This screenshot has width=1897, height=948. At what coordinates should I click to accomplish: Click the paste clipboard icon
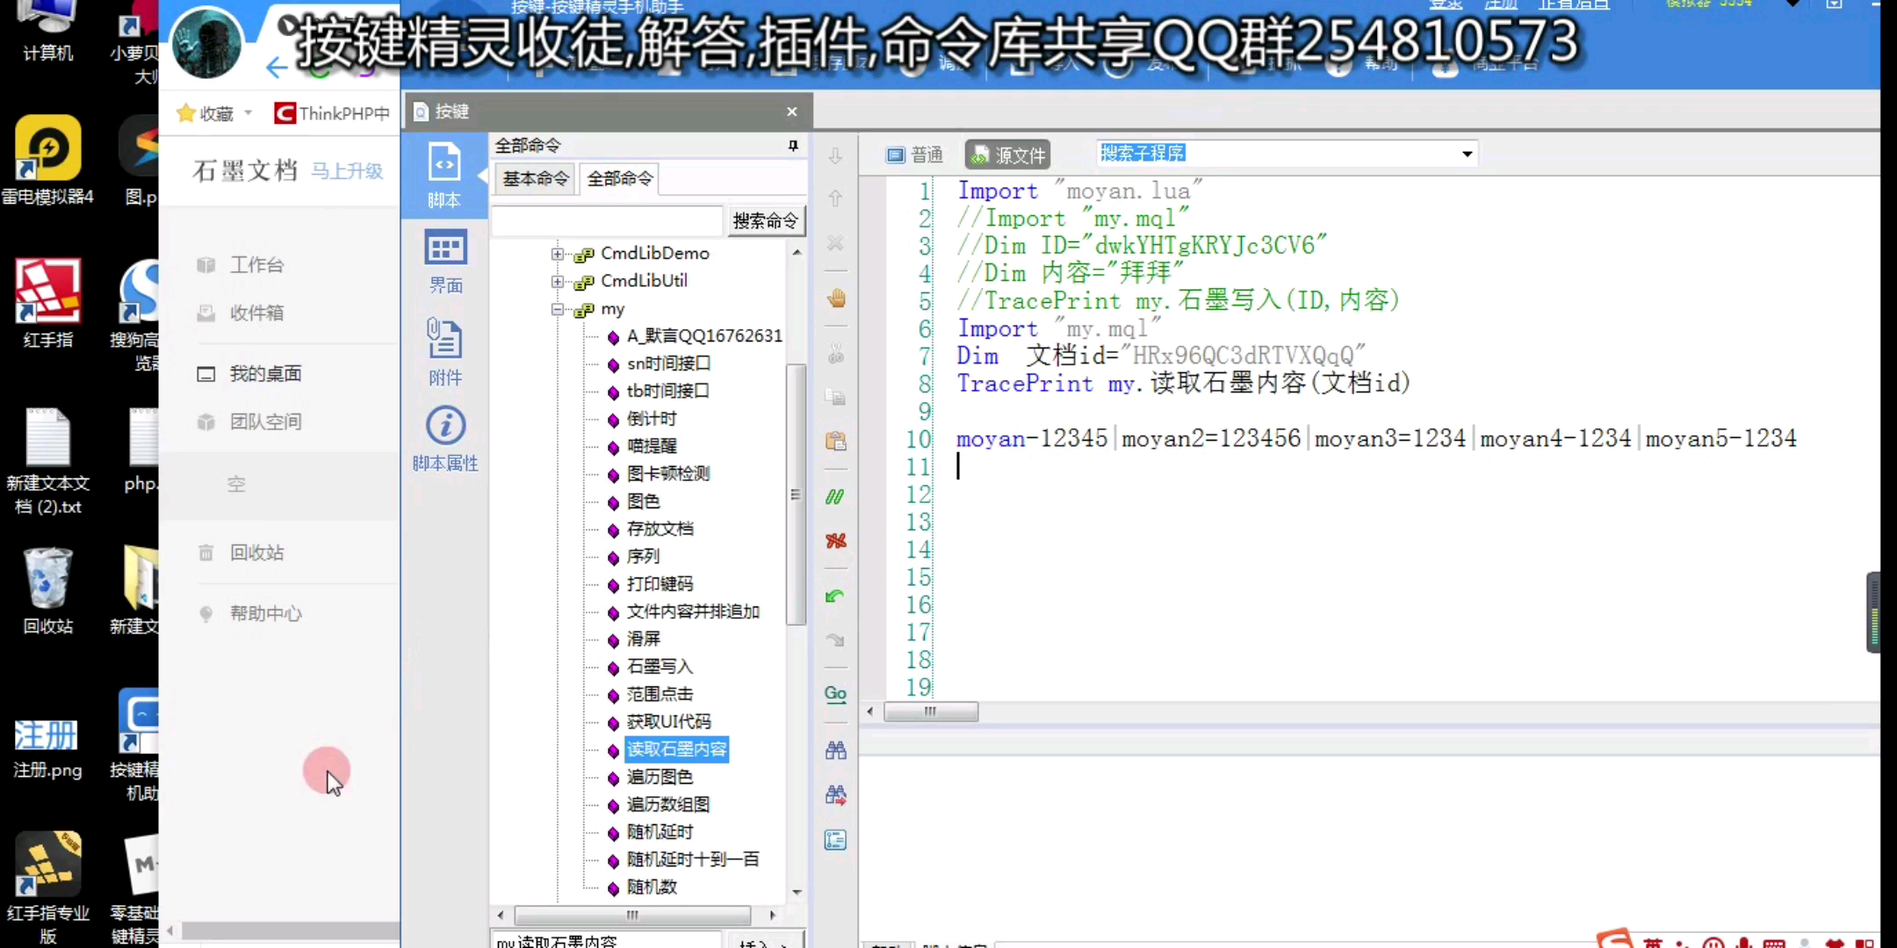click(835, 441)
